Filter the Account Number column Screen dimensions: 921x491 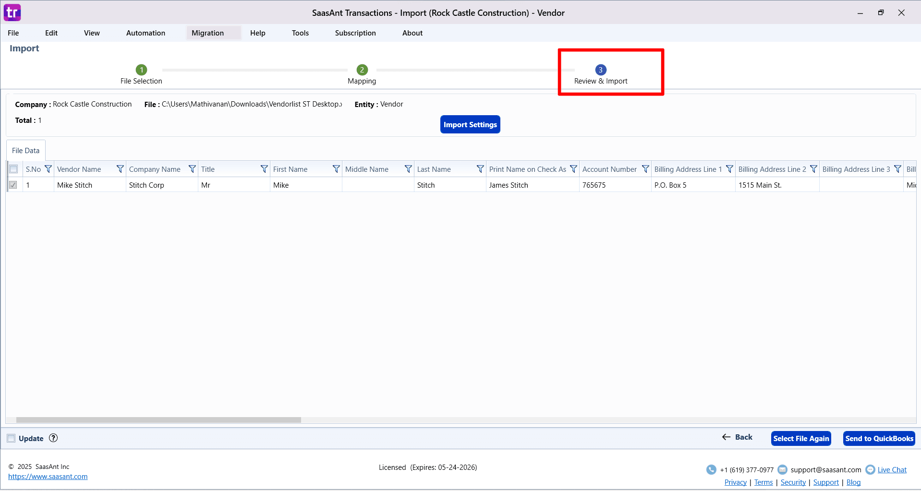pos(645,169)
